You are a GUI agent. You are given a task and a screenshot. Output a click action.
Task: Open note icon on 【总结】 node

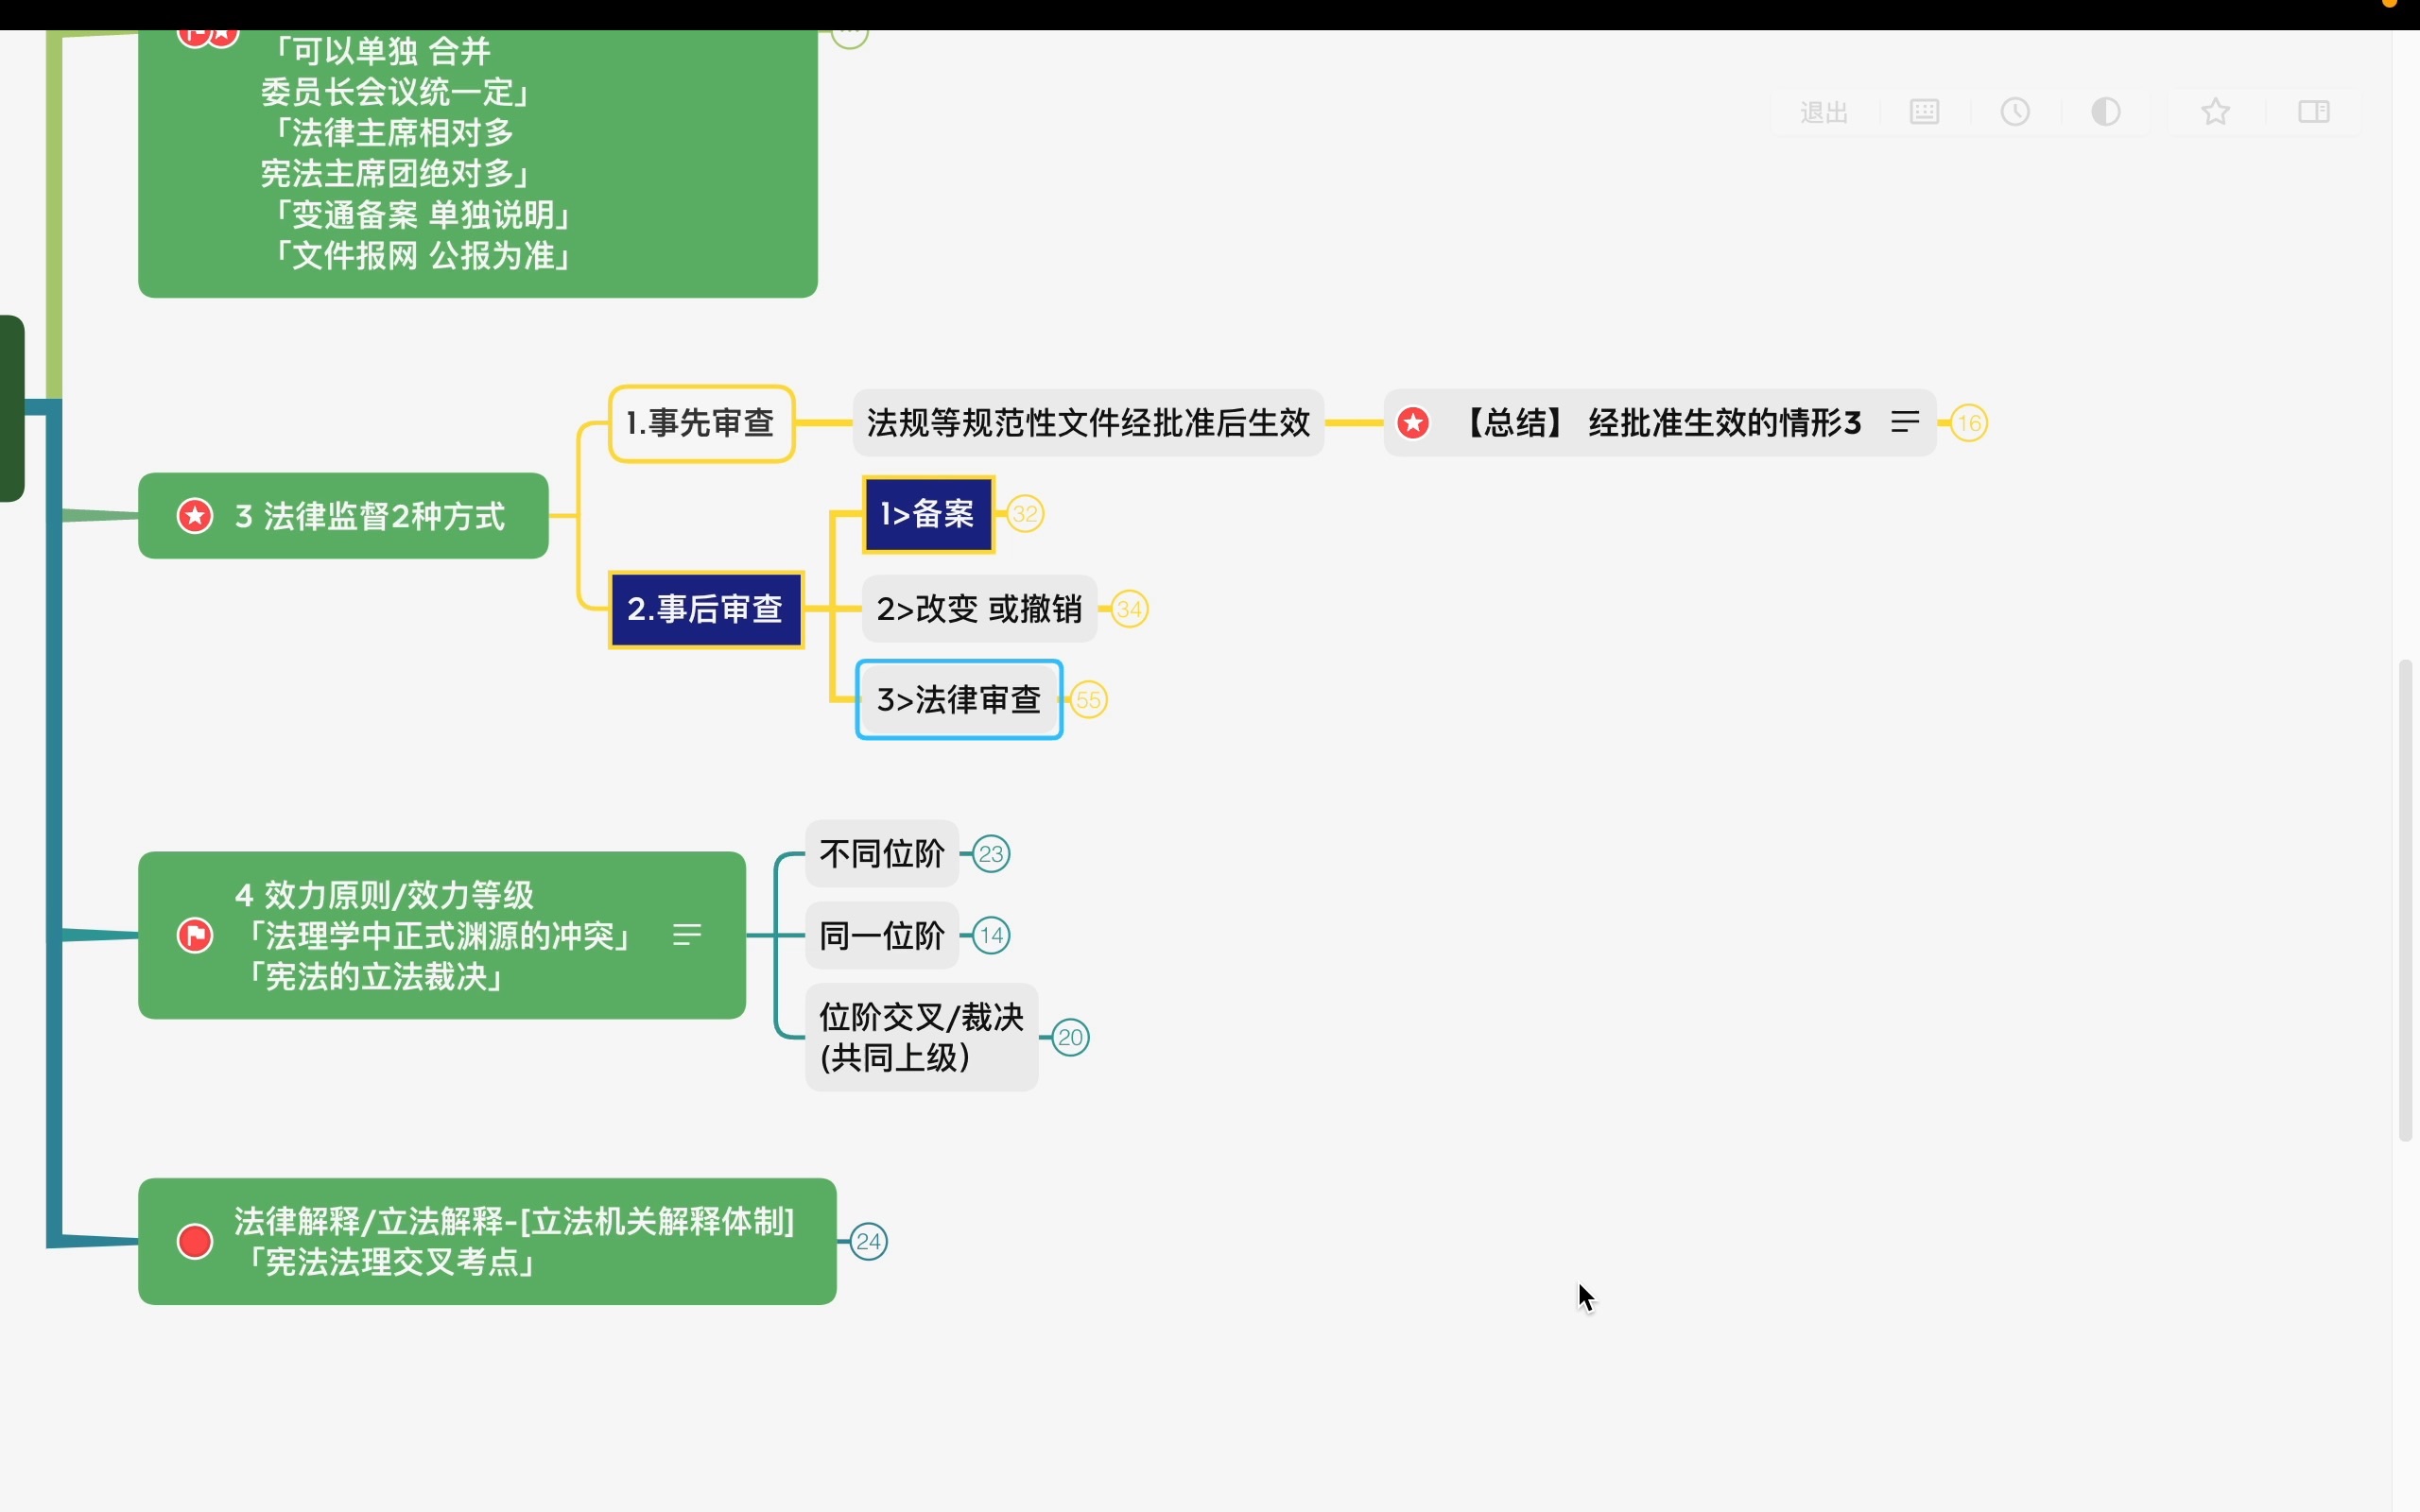point(1905,423)
